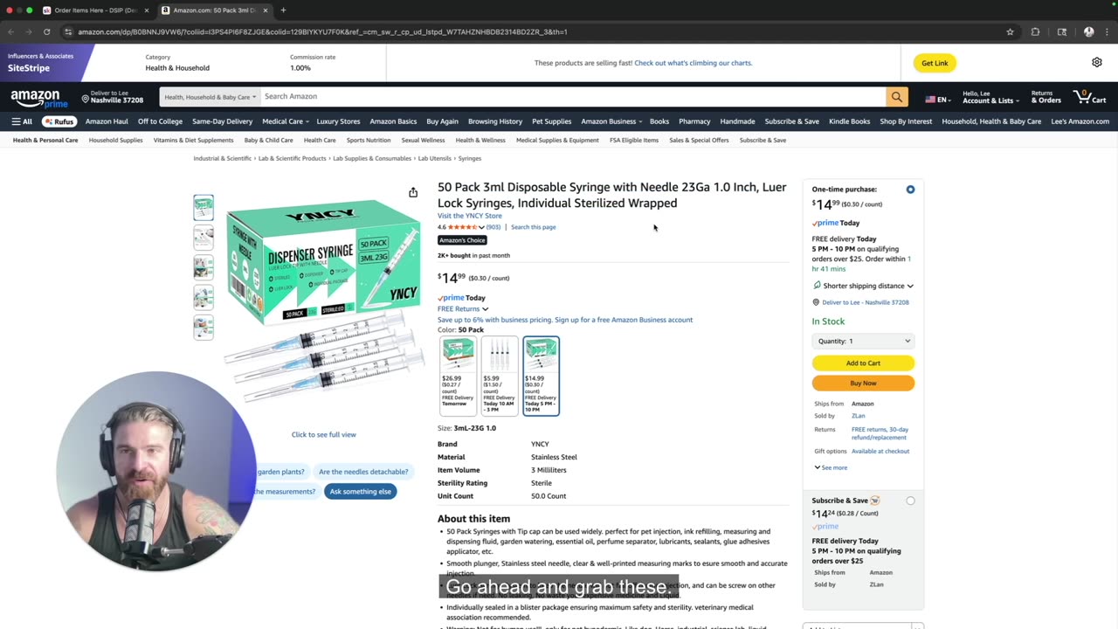Click Are the needles detachable question

[x=363, y=472]
